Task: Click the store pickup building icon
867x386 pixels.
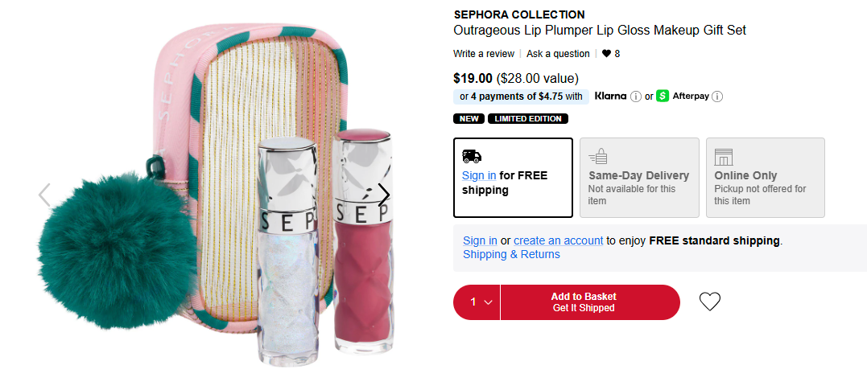Action: (x=724, y=157)
